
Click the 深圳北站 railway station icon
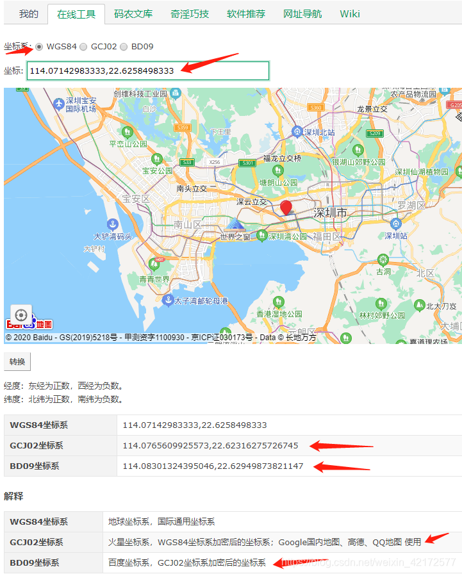pyautogui.click(x=297, y=132)
